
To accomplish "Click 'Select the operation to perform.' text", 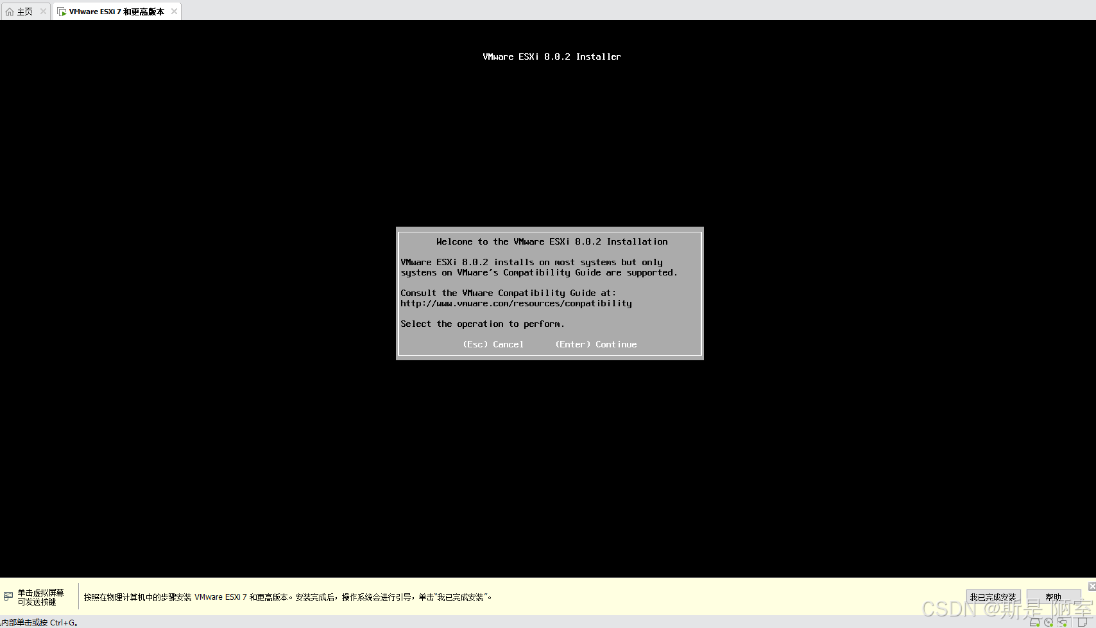I will pos(483,324).
